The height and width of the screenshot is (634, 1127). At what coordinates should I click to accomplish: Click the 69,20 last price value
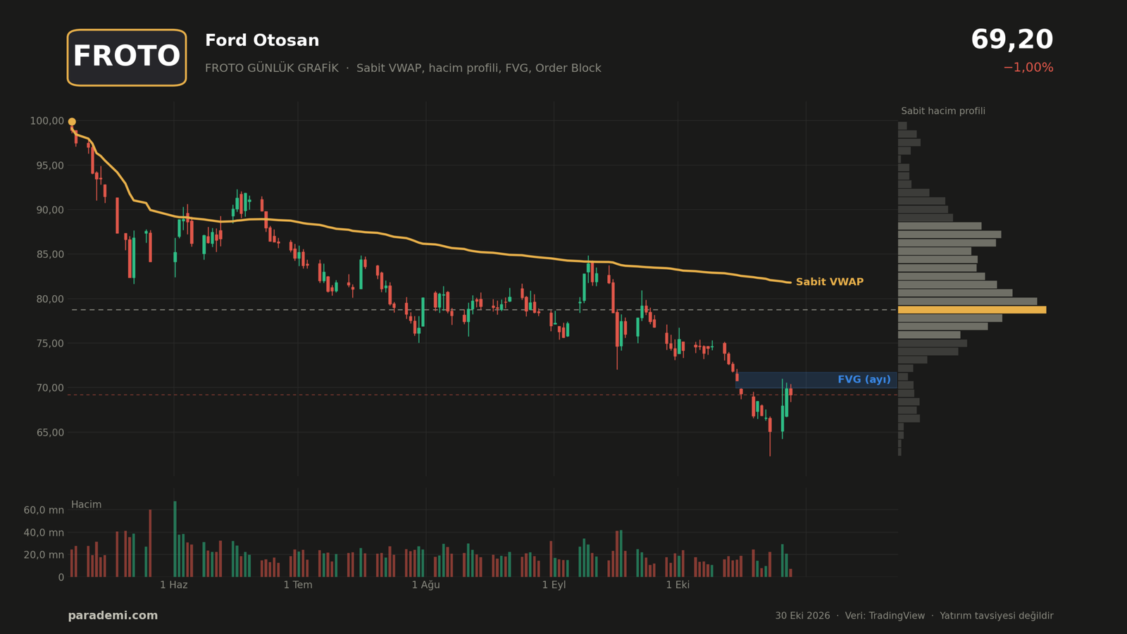(1011, 39)
